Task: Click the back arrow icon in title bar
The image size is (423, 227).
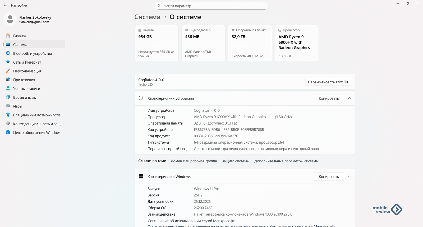Action: click(5, 5)
